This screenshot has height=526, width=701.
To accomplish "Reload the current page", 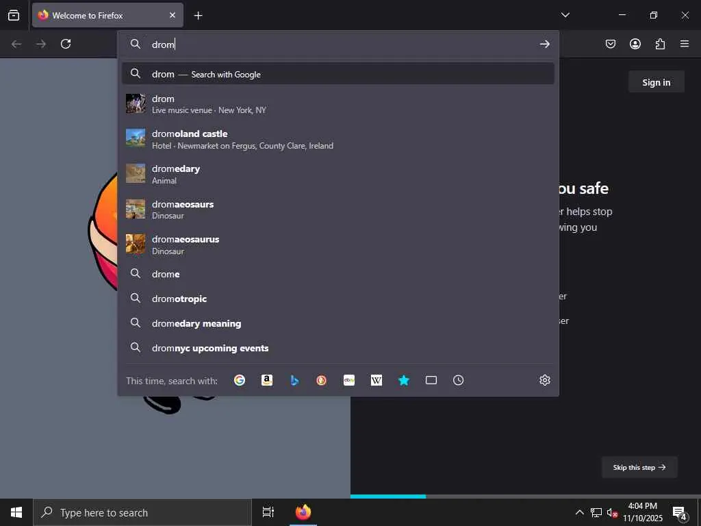I will tap(66, 44).
